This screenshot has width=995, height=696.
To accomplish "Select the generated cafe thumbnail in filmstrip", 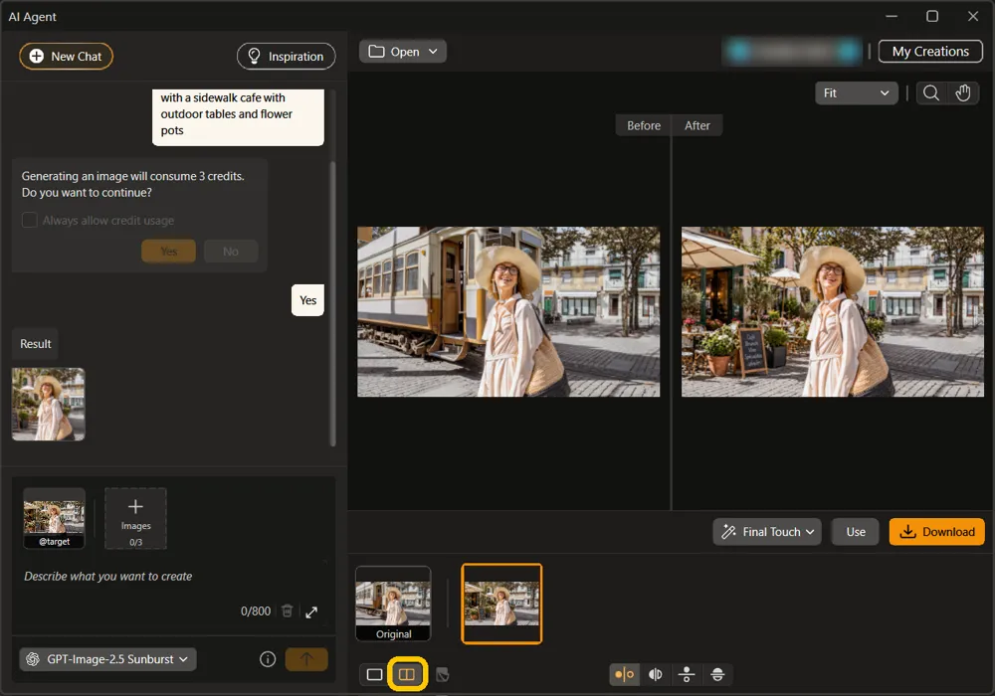I will (x=501, y=604).
